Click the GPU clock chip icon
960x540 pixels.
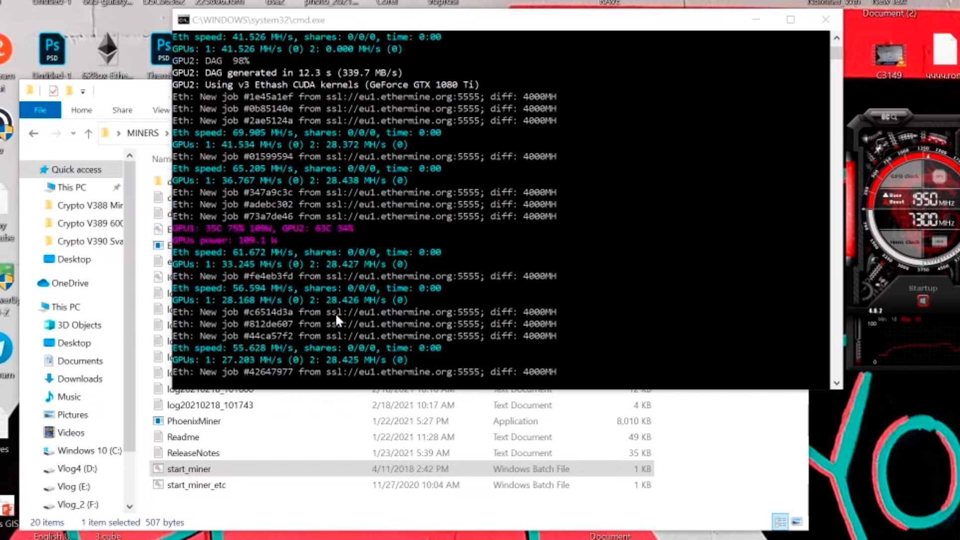pos(939,176)
